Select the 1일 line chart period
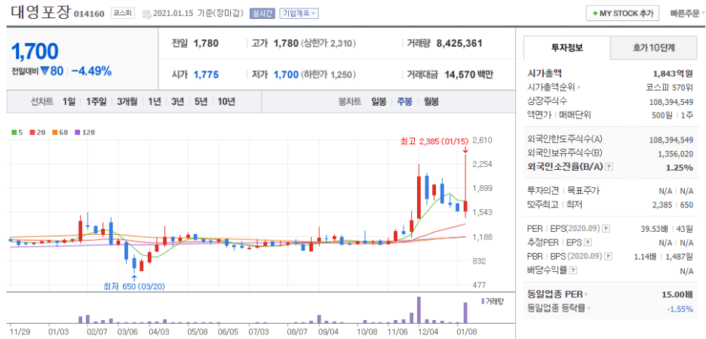Viewport: 706px width, 339px height. coord(69,101)
